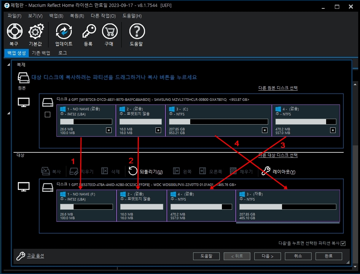Click the 취소 cancel button
360x274 pixels.
(x=298, y=256)
